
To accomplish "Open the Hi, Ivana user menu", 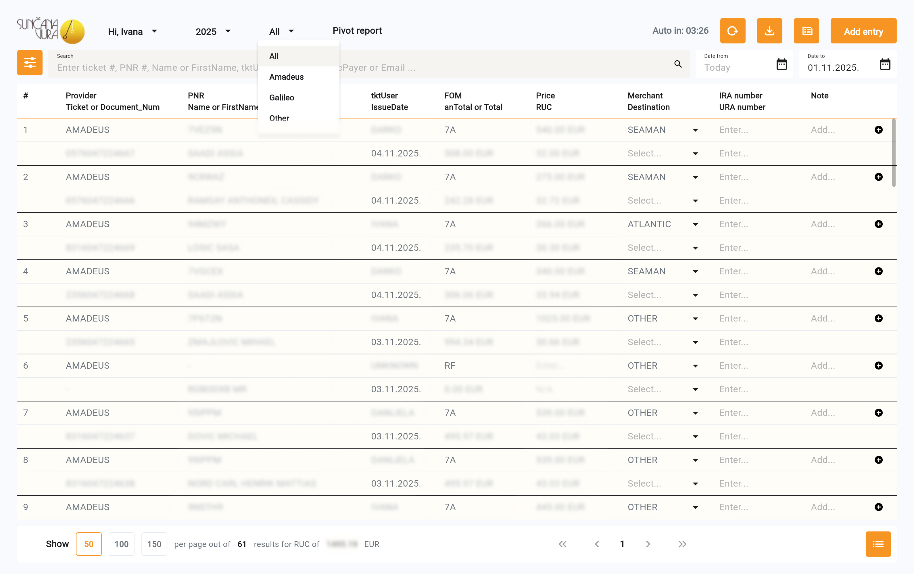I will point(132,32).
